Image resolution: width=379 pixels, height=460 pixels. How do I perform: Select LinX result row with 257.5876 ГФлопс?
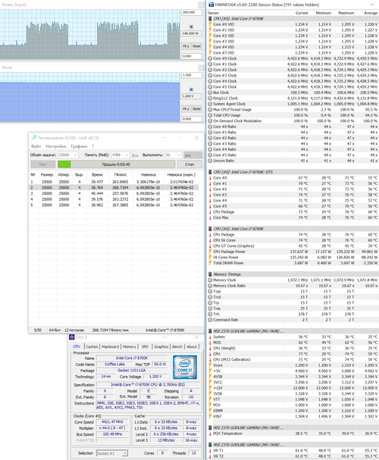pyautogui.click(x=114, y=193)
